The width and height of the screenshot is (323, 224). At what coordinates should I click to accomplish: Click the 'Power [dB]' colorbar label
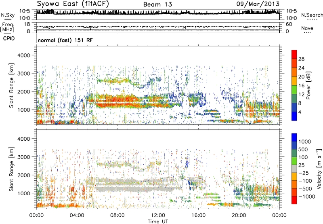click(x=308, y=85)
